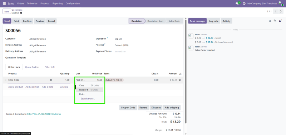Switch to Quote Builder tab
286x135 pixels.
(32, 67)
